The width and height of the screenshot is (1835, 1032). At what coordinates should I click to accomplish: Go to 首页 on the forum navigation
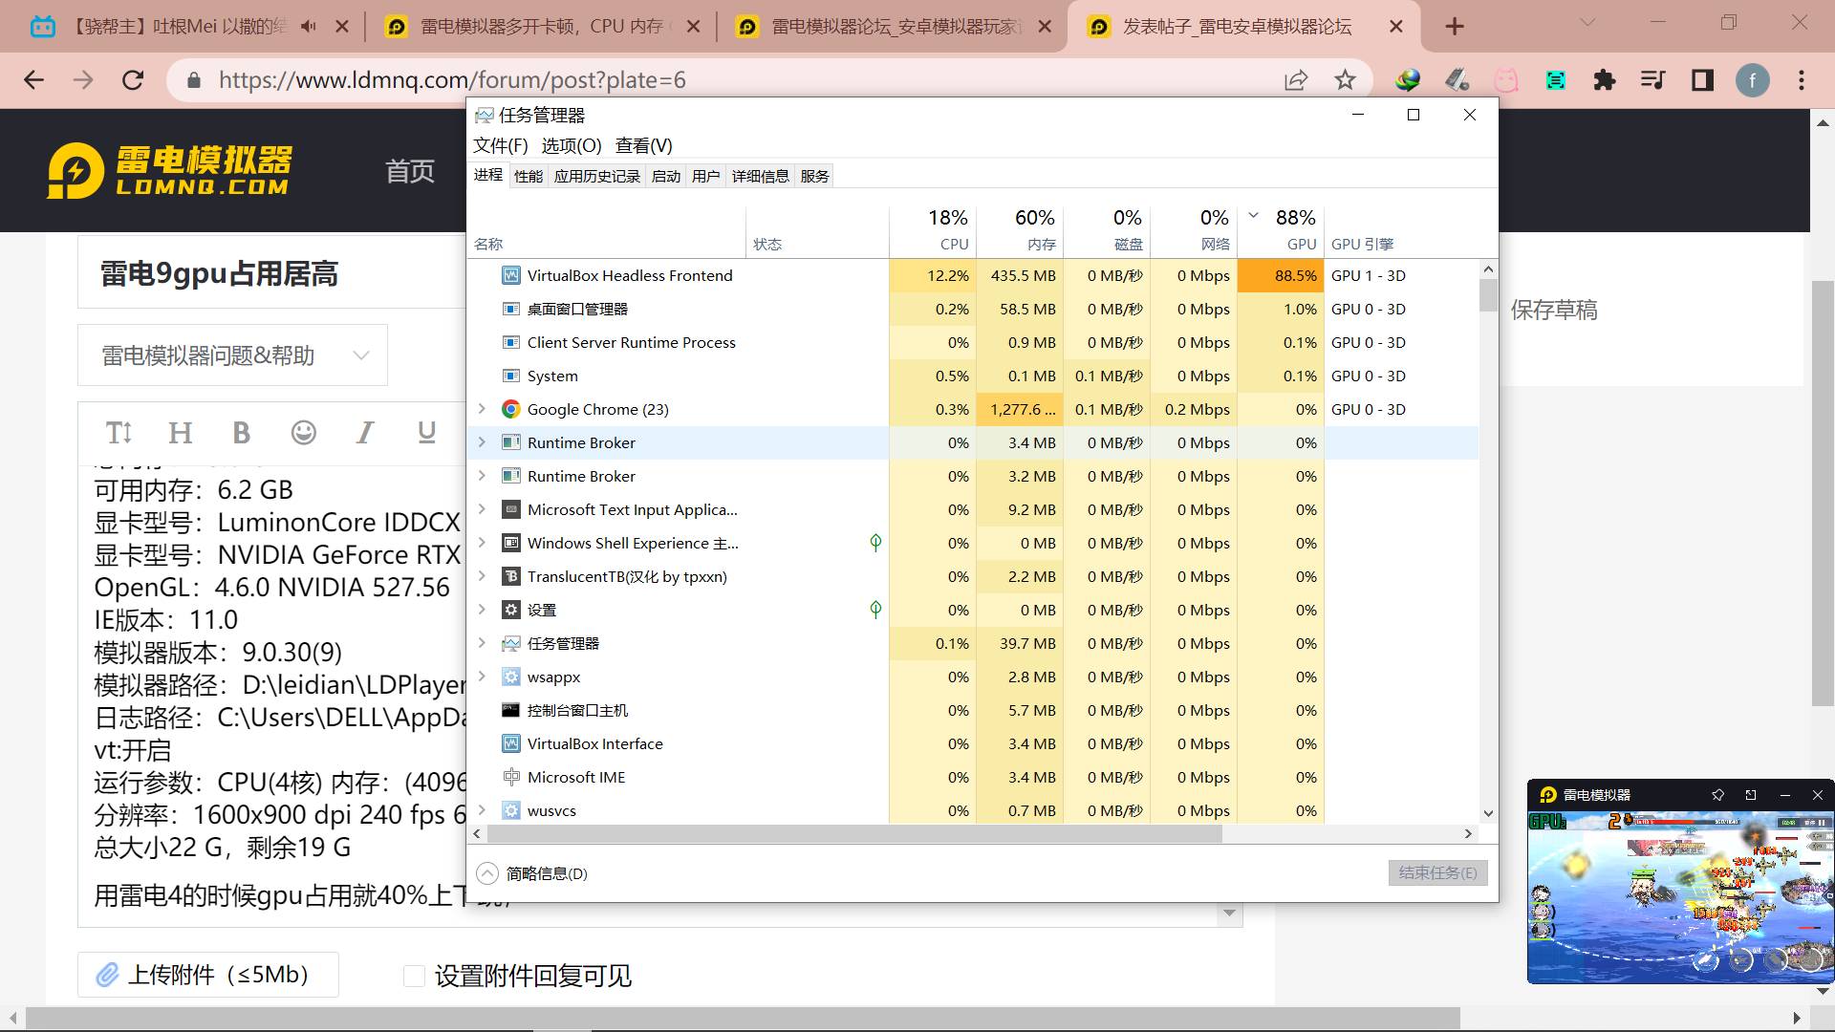pyautogui.click(x=410, y=171)
